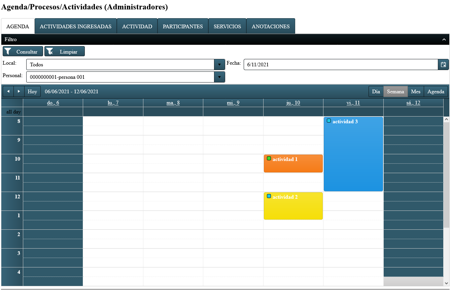The height and width of the screenshot is (291, 451).
Task: Click the 8 hour label
Action: (19, 121)
